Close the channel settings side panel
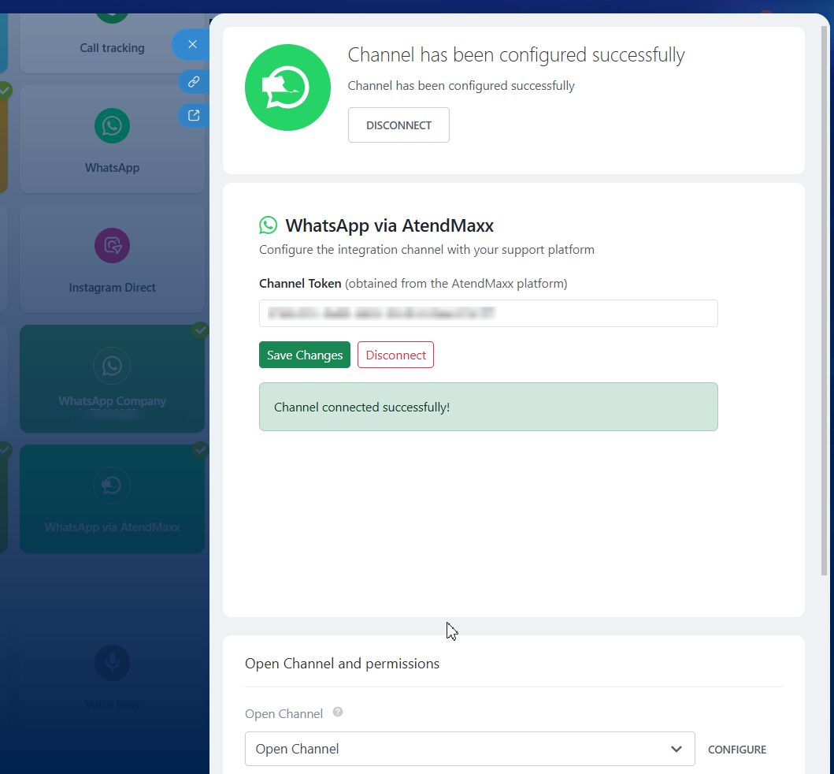834x774 pixels. point(192,44)
